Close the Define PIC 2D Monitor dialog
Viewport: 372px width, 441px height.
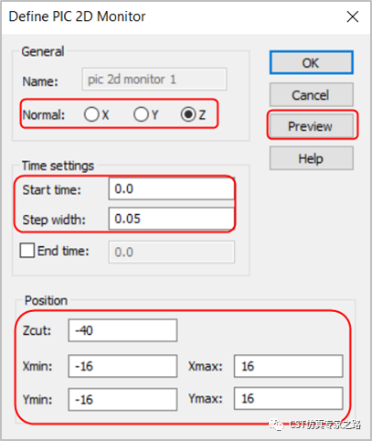click(x=353, y=16)
